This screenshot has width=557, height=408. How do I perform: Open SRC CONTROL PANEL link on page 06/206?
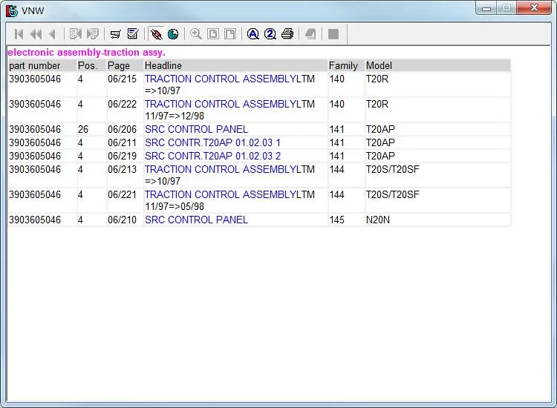(196, 129)
